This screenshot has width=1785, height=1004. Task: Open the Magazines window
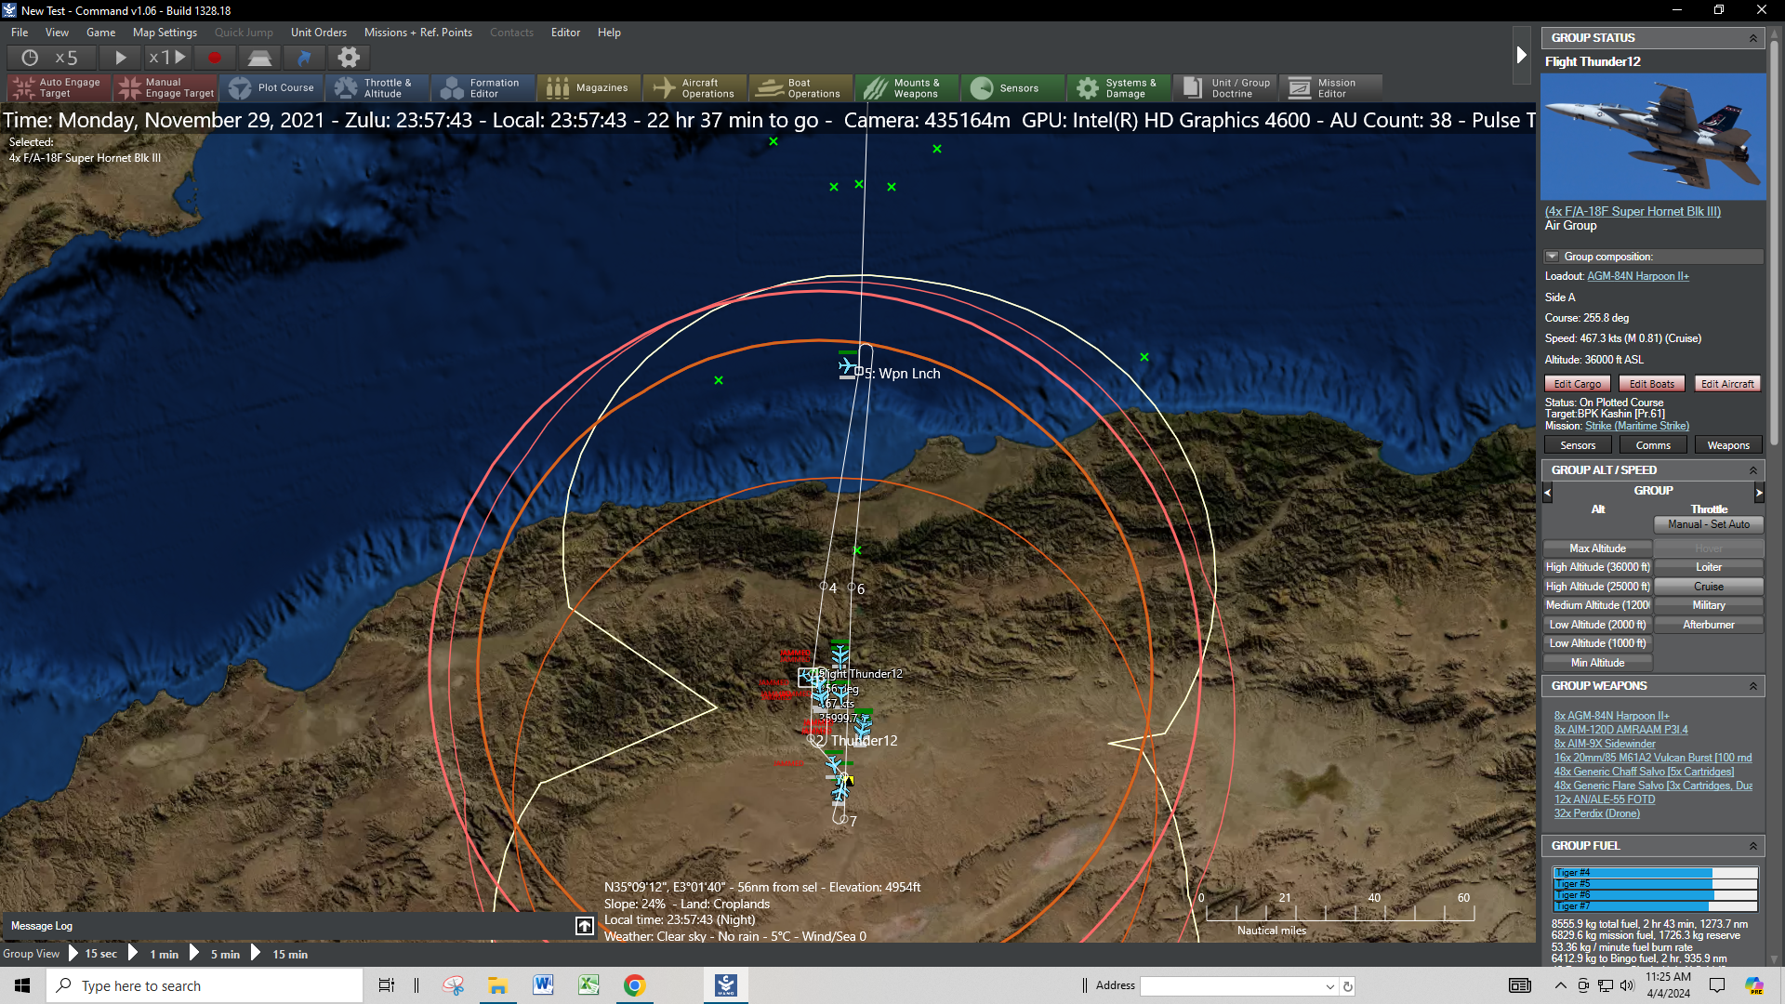[589, 87]
